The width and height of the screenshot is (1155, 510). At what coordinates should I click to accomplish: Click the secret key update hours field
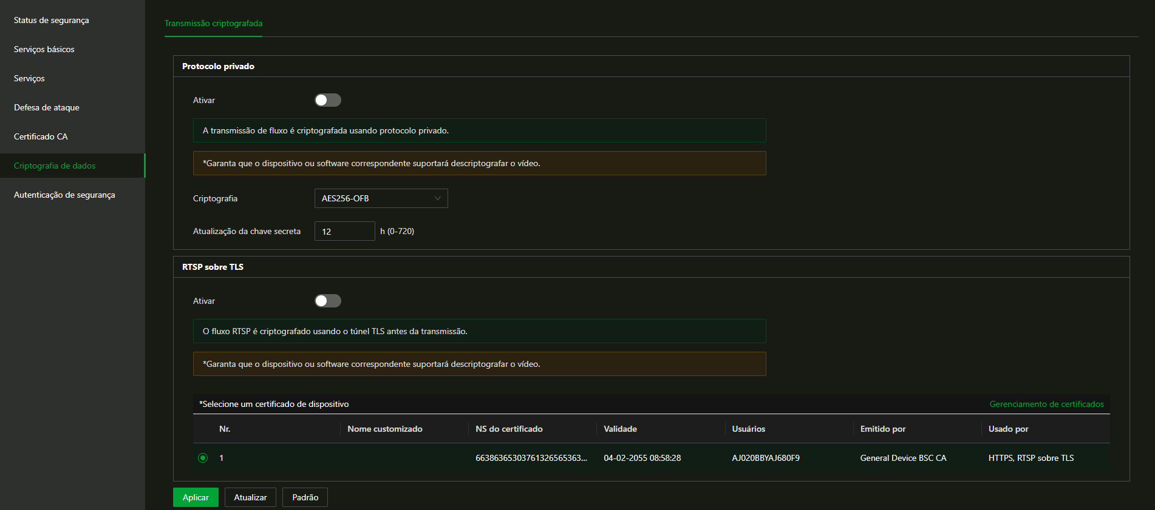tap(344, 231)
